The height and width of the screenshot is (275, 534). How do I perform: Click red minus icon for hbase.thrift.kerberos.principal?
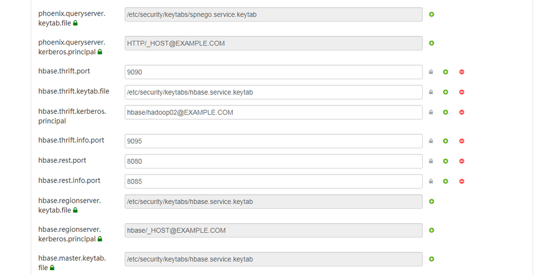tap(461, 112)
